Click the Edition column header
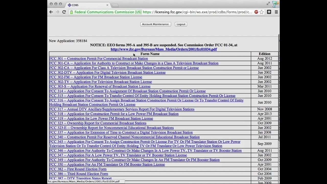327x184 pixels. click(x=264, y=54)
